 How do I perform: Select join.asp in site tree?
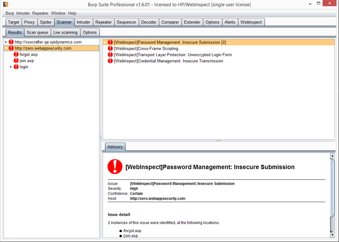pyautogui.click(x=27, y=61)
